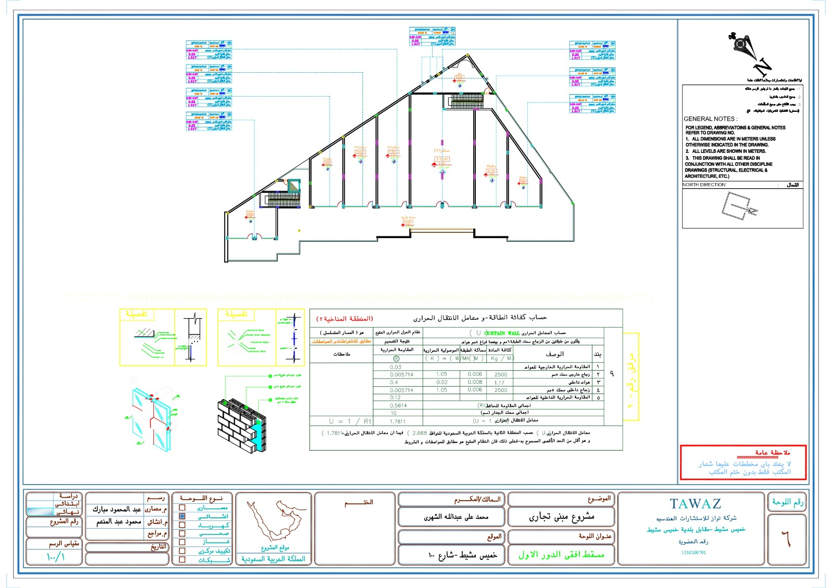Click the نوع اللوحة header
This screenshot has height=588, width=832.
(202, 498)
